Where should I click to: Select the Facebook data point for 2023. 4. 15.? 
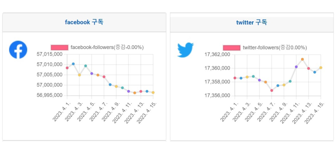click(x=153, y=92)
